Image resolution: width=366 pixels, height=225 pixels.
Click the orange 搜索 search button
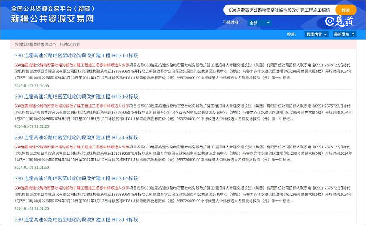pyautogui.click(x=346, y=10)
